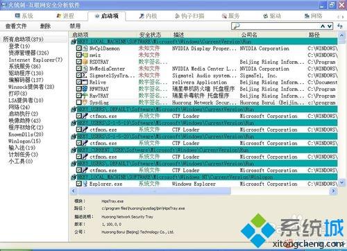347x251 pixels.
Task: Click the NvCplDaemon entry icon
Action: coord(85,49)
